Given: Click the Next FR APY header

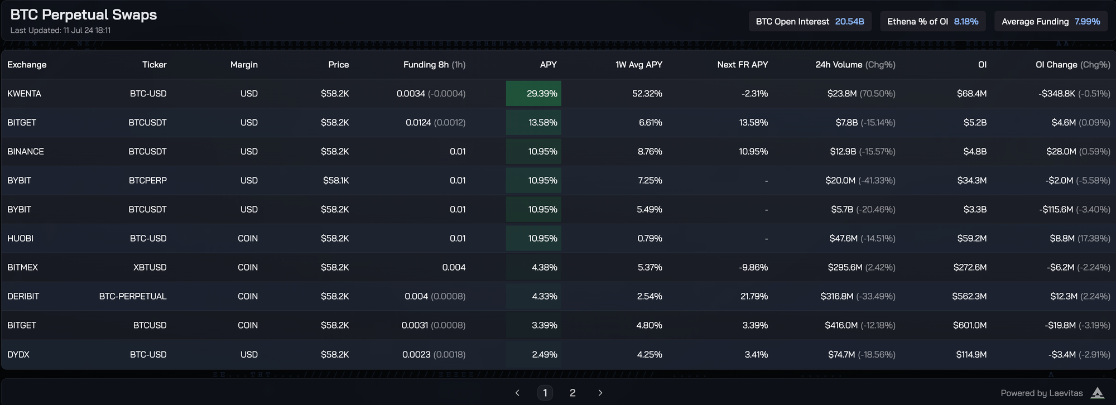Looking at the screenshot, I should (742, 65).
